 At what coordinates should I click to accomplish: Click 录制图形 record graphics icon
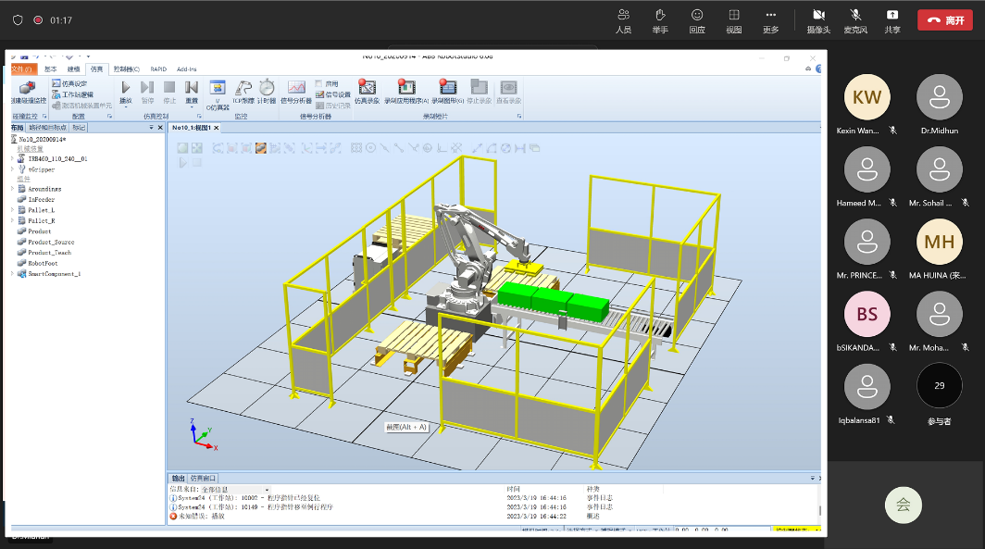[x=447, y=87]
